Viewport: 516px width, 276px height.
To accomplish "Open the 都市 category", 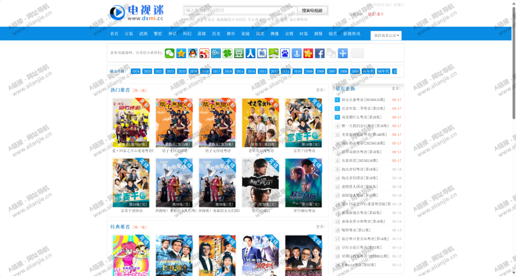I will tap(231, 33).
